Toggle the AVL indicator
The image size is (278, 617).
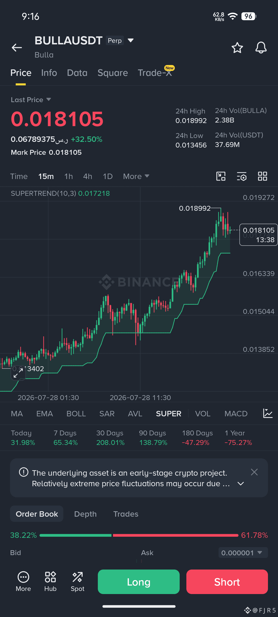[x=135, y=413]
